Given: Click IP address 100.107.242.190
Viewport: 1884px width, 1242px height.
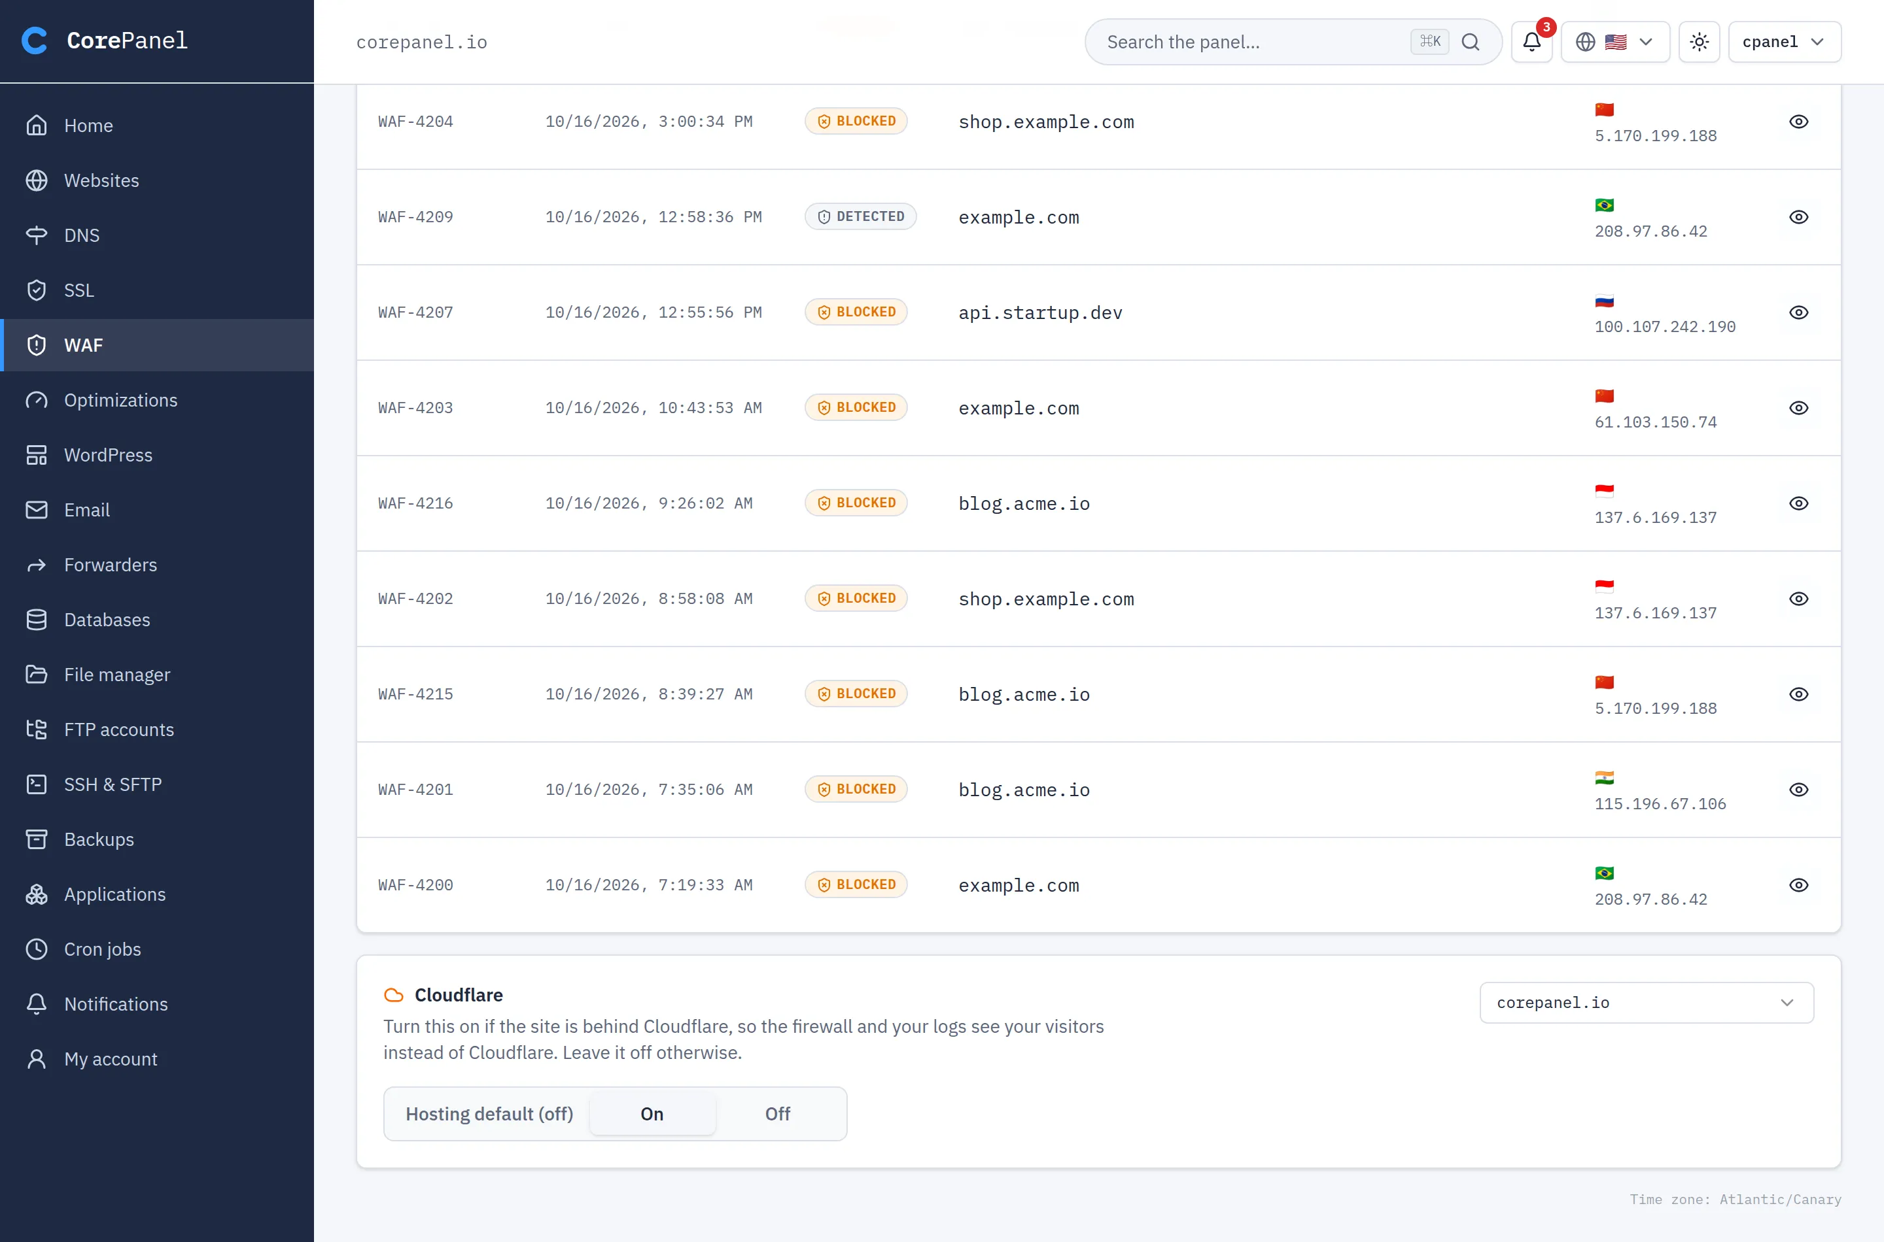Looking at the screenshot, I should (x=1664, y=326).
